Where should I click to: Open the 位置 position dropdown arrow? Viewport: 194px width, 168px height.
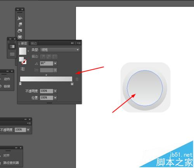point(55,98)
